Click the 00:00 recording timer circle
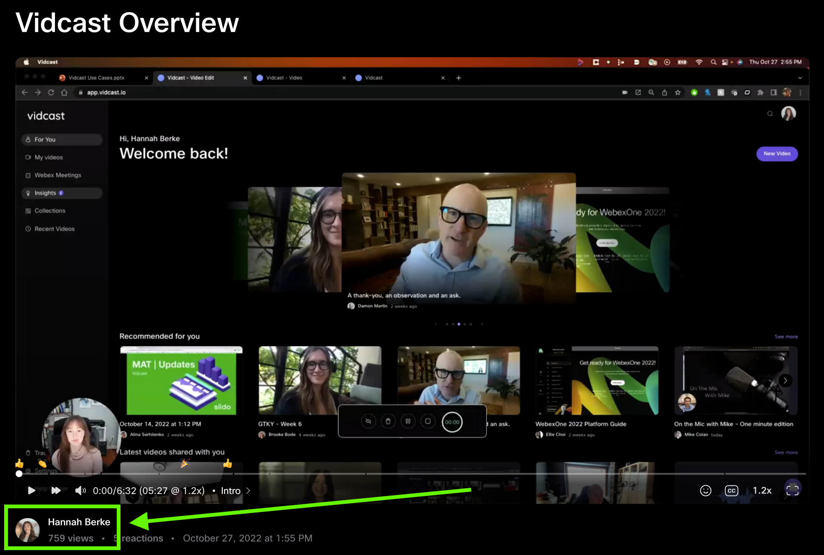Image resolution: width=824 pixels, height=555 pixels. point(452,422)
